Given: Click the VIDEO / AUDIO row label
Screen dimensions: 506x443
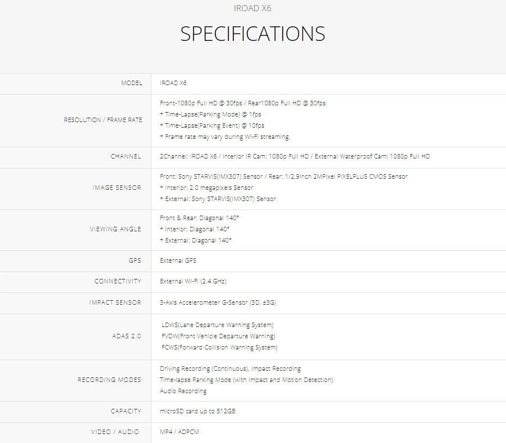Looking at the screenshot, I should point(116,432).
